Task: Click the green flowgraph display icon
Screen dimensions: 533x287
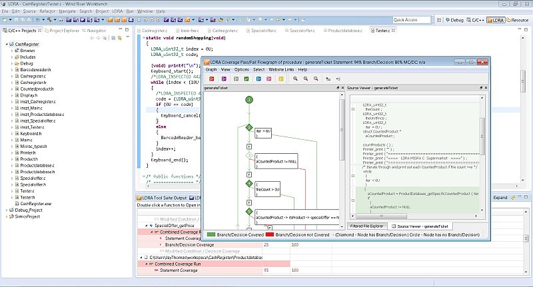Action: [247, 79]
